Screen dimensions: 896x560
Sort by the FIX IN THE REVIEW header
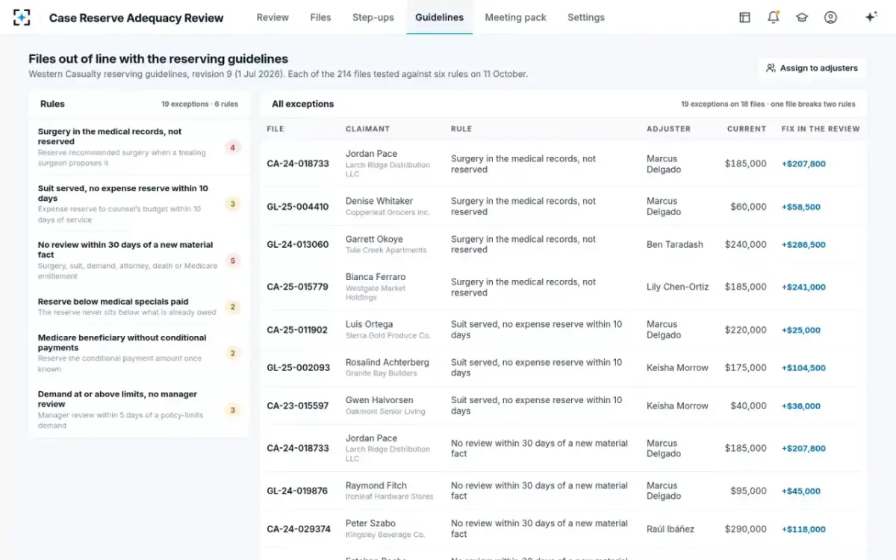[x=821, y=128]
